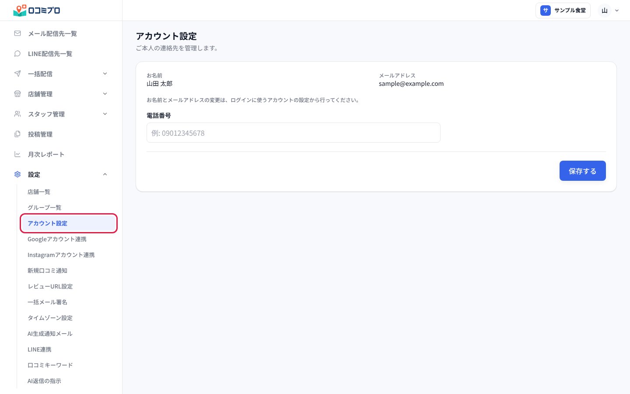
Task: Click the envelope icon for メール配信先一覧
Action: pyautogui.click(x=17, y=33)
